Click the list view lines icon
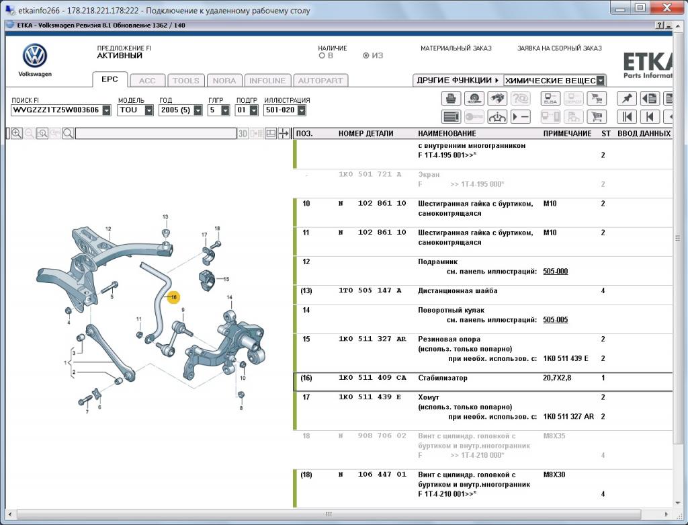Image resolution: width=688 pixels, height=525 pixels. [x=451, y=117]
